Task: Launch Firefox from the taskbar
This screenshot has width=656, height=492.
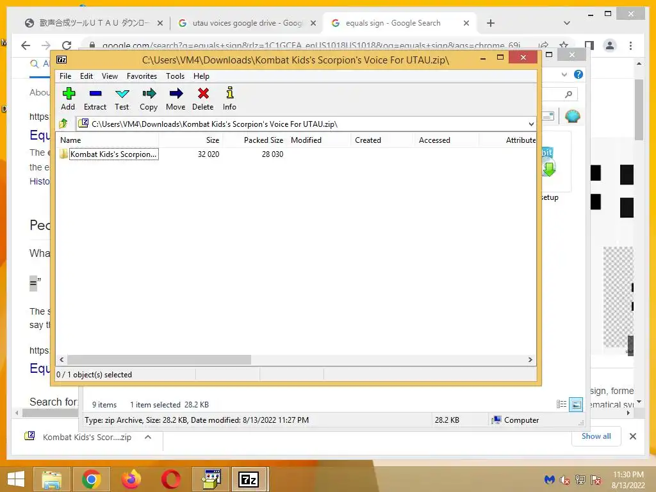Action: coord(131,479)
